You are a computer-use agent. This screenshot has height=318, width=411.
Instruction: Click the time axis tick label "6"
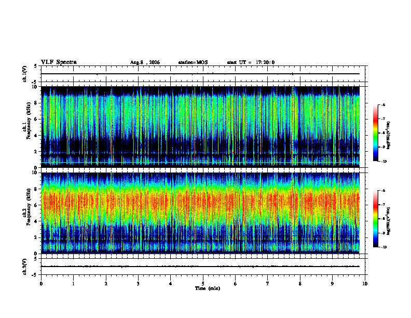(236, 284)
